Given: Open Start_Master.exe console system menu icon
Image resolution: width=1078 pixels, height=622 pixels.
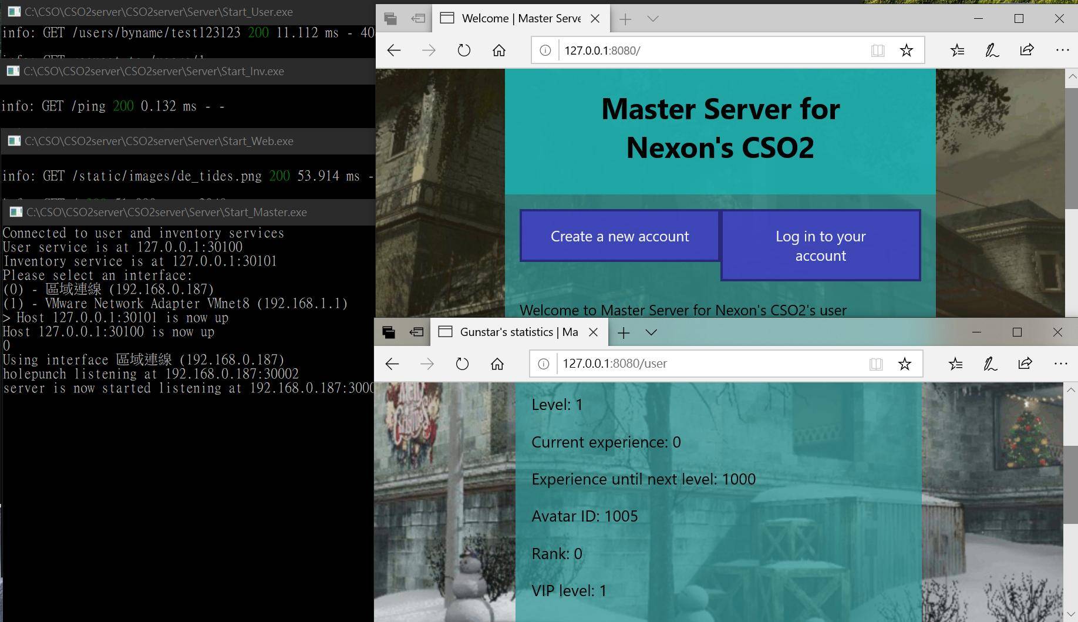Looking at the screenshot, I should point(16,212).
